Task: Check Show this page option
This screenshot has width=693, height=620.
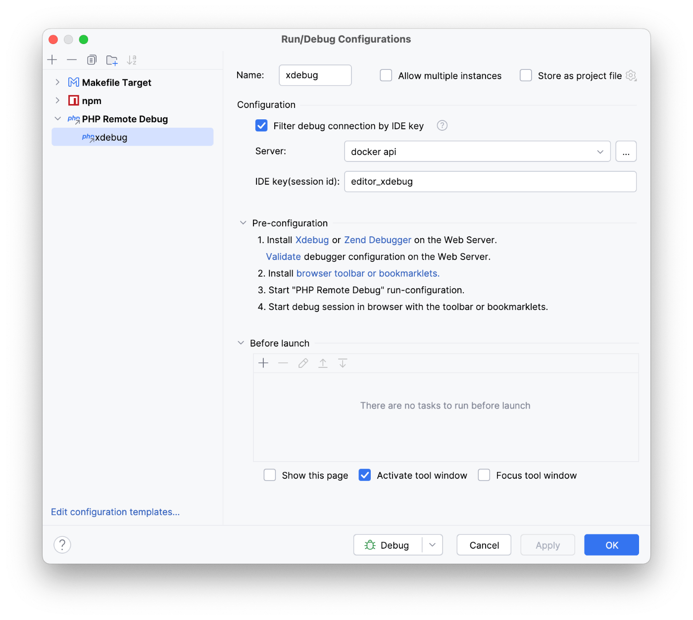Action: point(270,475)
